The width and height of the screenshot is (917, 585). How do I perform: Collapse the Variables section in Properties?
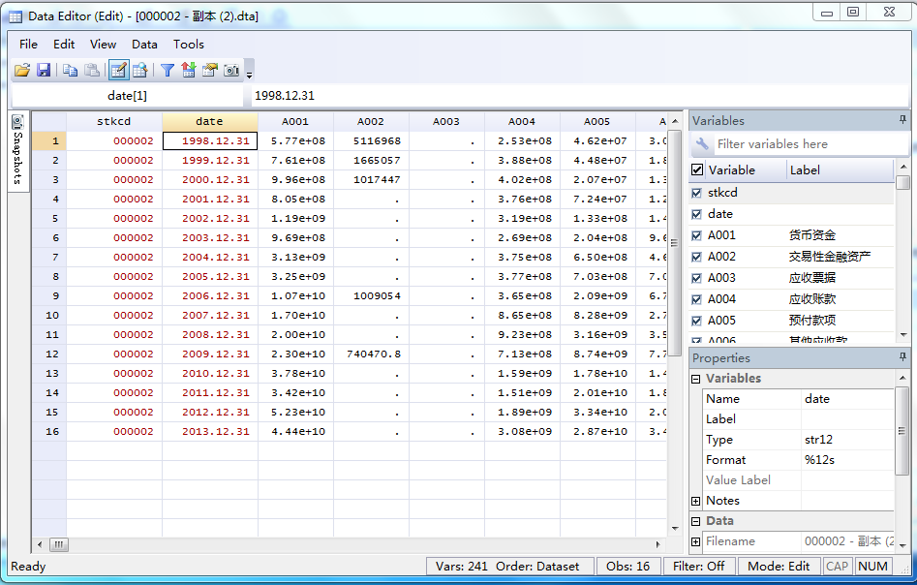click(x=695, y=379)
